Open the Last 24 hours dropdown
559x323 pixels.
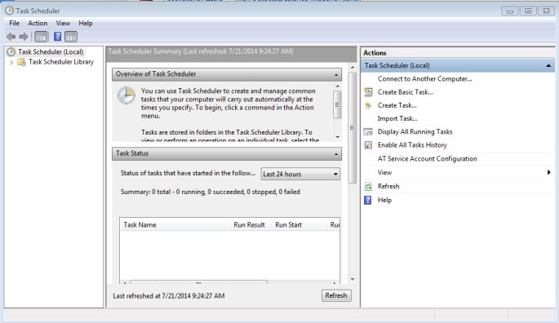[x=300, y=174]
